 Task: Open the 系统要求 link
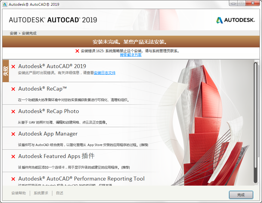(x=41, y=193)
